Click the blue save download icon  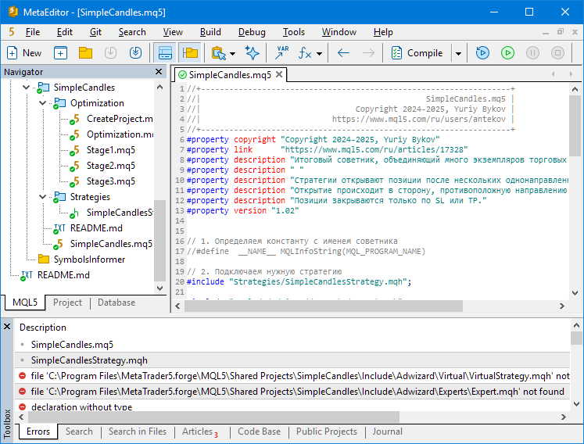click(135, 53)
